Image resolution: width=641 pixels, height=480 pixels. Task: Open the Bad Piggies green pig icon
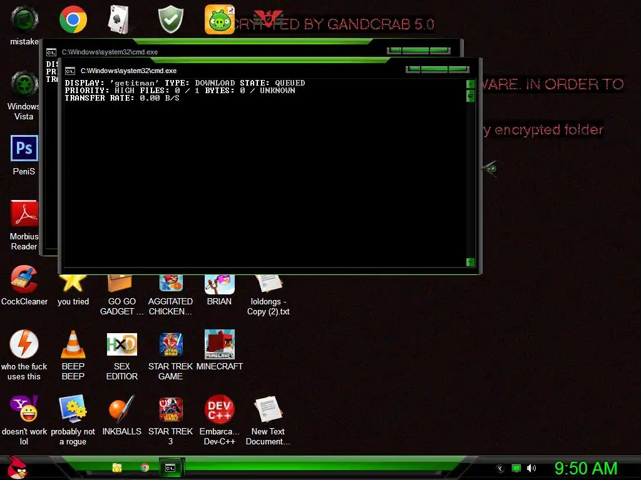click(x=220, y=19)
